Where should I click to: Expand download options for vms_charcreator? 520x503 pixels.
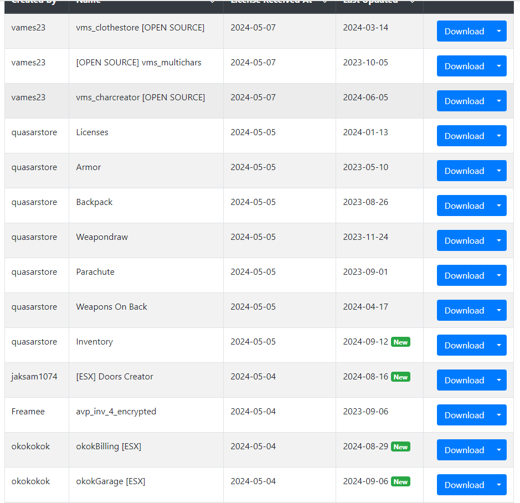point(499,101)
